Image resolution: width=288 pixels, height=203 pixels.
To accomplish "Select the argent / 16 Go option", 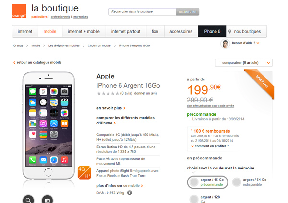I will (207, 182).
